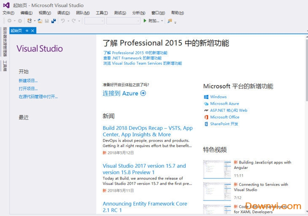This screenshot has width=308, height=216.
Task: Toggle the pin on the 起始页 tab
Action: pyautogui.click(x=27, y=31)
